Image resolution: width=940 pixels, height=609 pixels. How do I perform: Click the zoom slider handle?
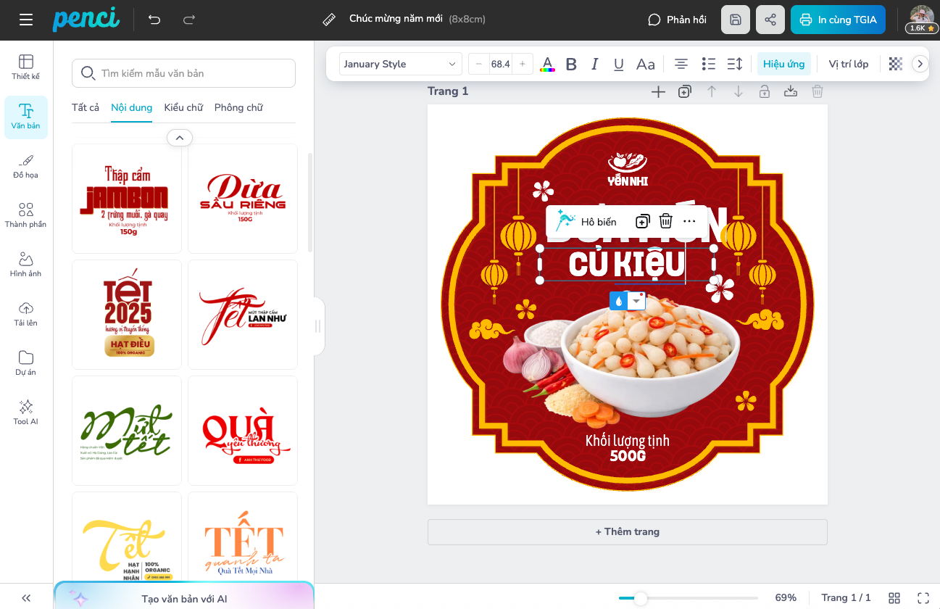tap(640, 598)
